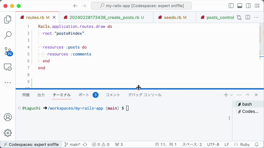Click the Codespaces: expert sniffle remote button
Screen dimensions: 264x148
click(32, 144)
